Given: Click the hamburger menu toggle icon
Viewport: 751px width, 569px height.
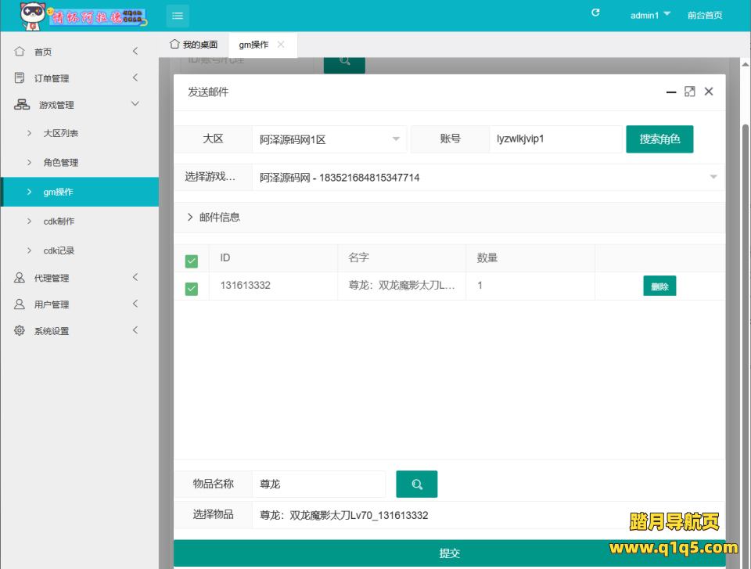Looking at the screenshot, I should pos(177,15).
